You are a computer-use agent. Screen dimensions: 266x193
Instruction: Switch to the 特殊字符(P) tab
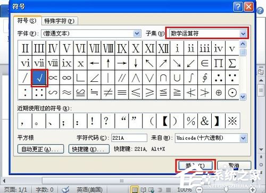[60, 21]
